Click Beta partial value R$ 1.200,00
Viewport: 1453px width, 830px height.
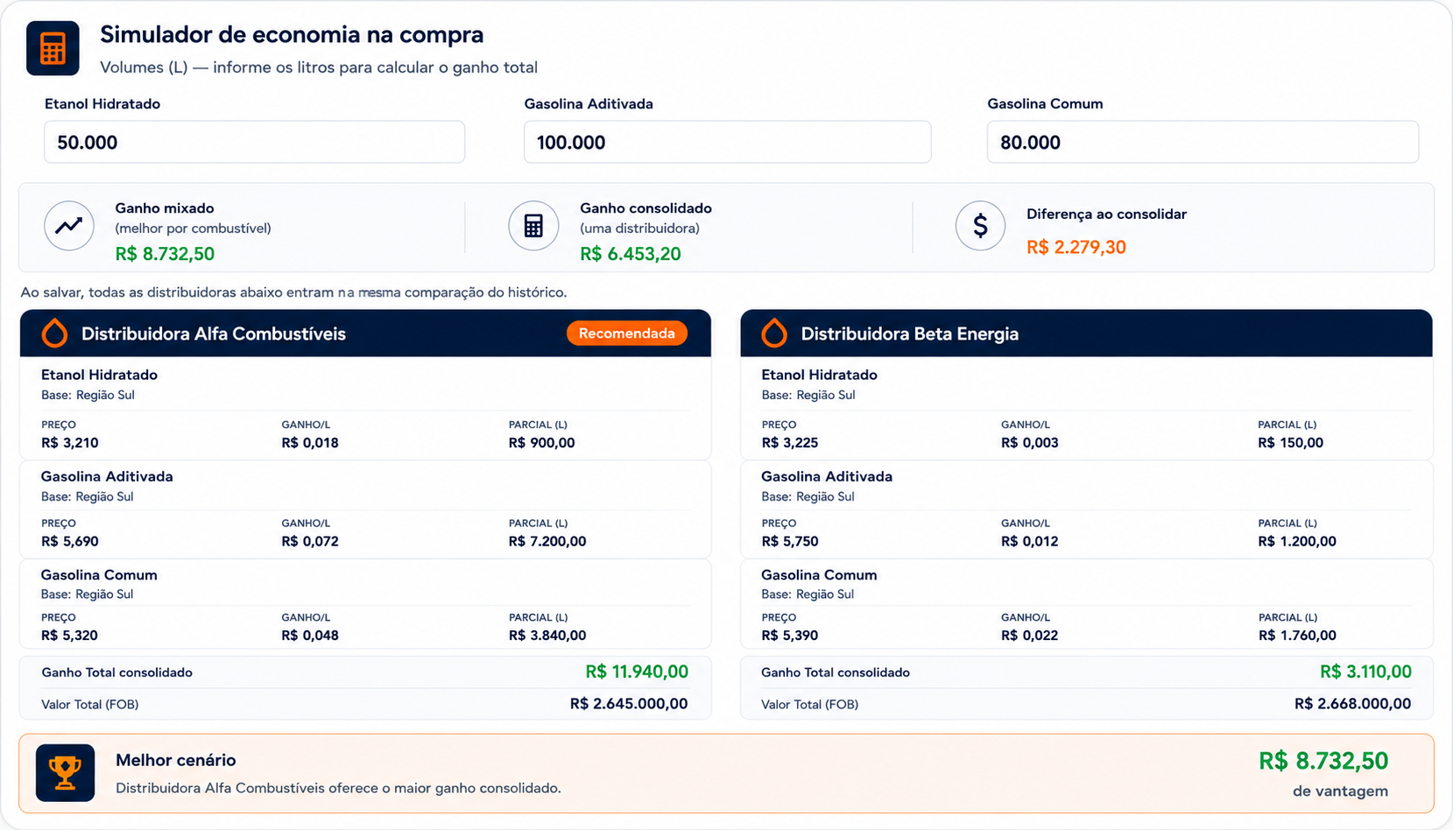click(1297, 541)
